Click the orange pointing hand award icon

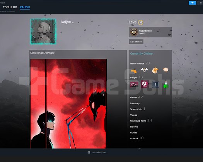pos(134,71)
